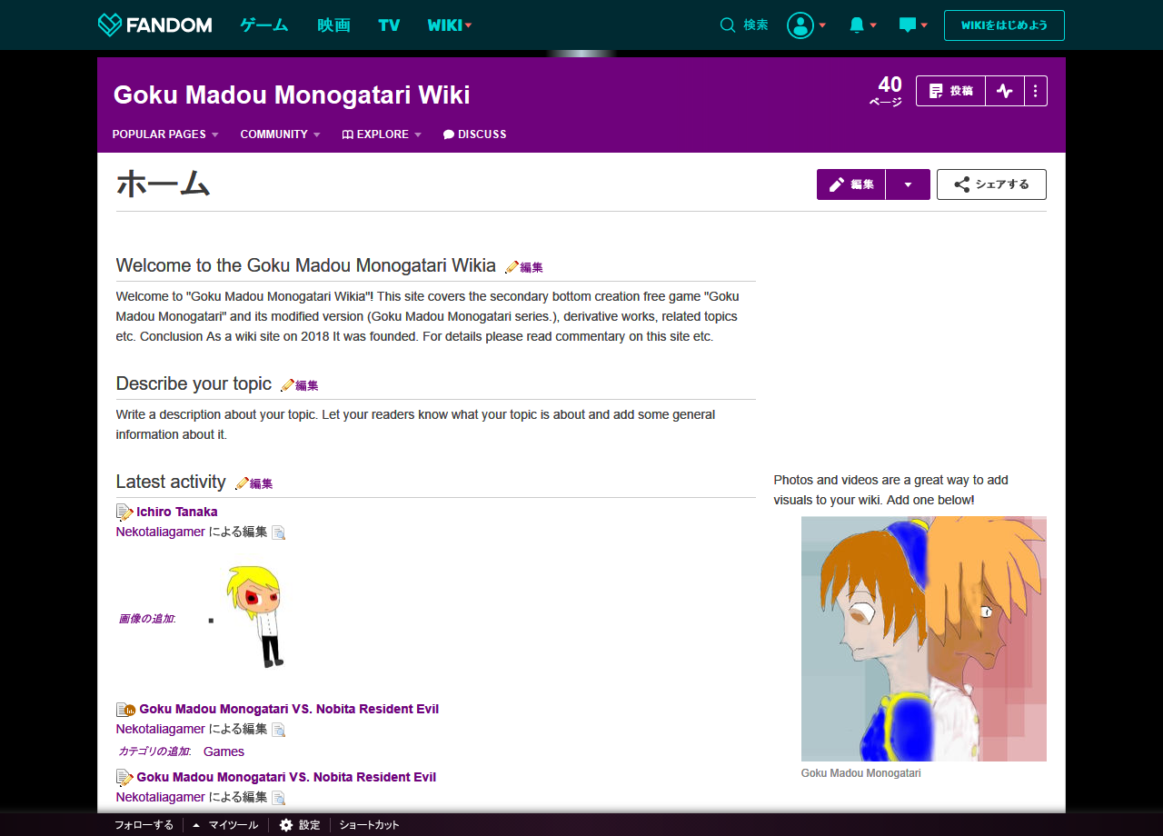Viewport: 1163px width, 836px height.
Task: Expand the WIKI dropdown in top bar
Action: [x=450, y=25]
